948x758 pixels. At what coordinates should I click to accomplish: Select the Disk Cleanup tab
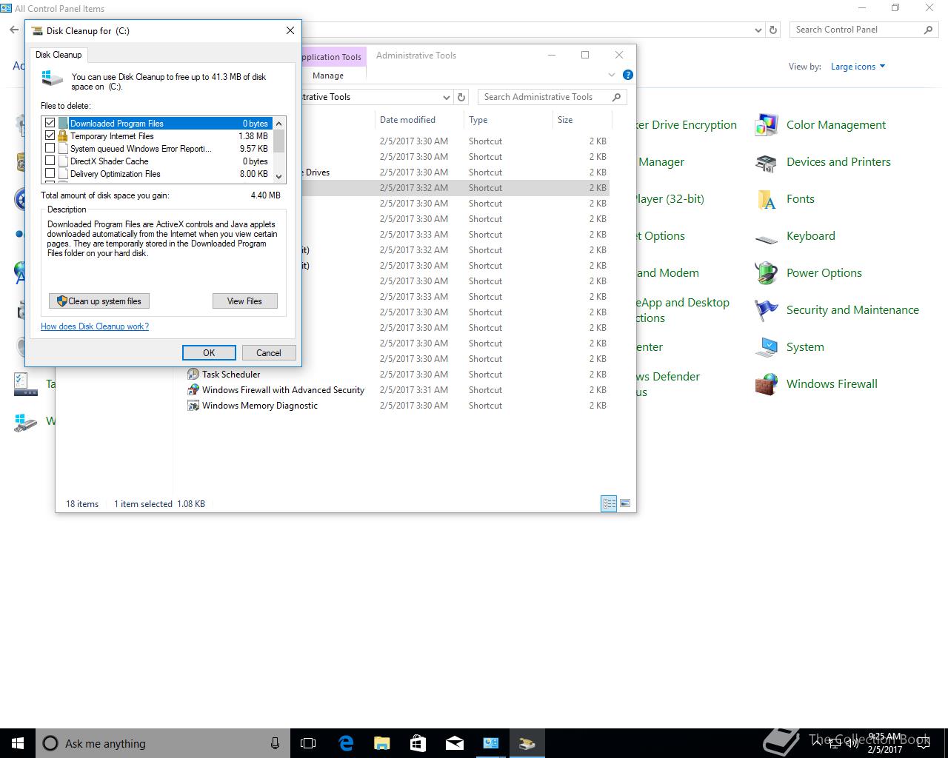pyautogui.click(x=59, y=55)
